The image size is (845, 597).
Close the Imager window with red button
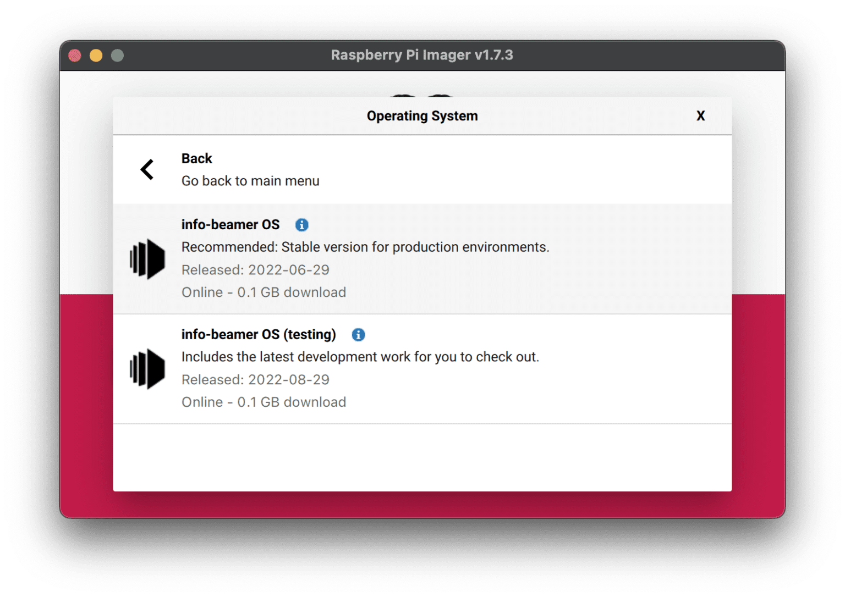(75, 56)
